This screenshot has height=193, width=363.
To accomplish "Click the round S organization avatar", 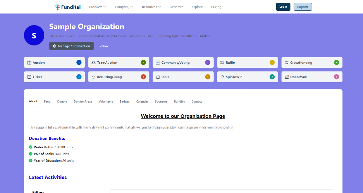I will [x=34, y=35].
